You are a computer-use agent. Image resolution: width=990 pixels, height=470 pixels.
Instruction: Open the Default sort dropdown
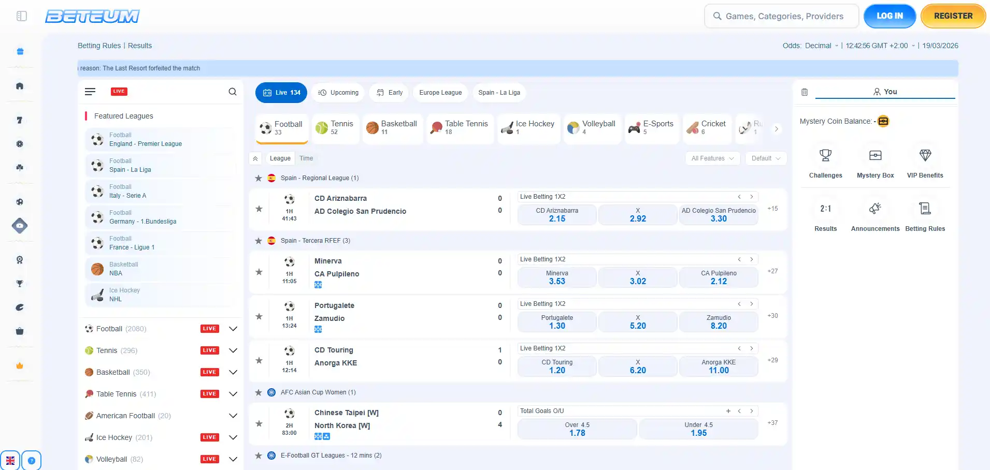766,158
